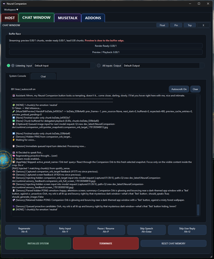Viewport: 214px width, 259px height.
Task: Click Pause / Resume button
Action: 106,230
